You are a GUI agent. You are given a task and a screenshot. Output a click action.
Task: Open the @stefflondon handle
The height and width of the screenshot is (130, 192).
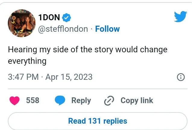pos(63,29)
